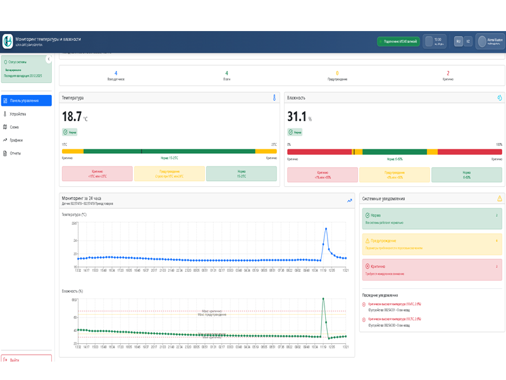
Task: Open Панель управления in the sidebar
Action: tap(27, 101)
